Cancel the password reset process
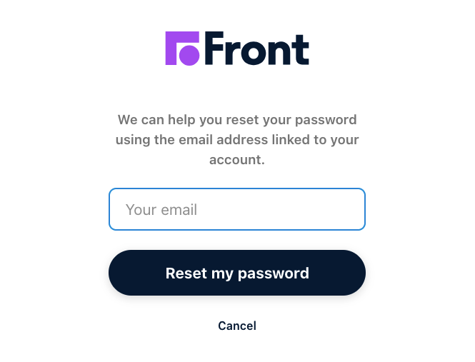 (236, 326)
